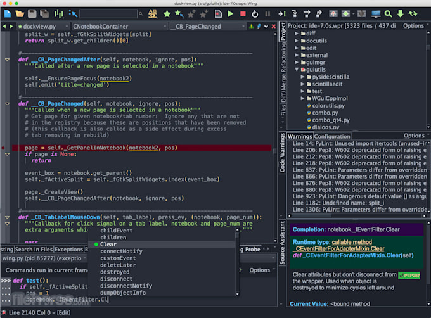Open the source index bars icon
Image resolution: width=431 pixels, height=318 pixels.
point(58,13)
